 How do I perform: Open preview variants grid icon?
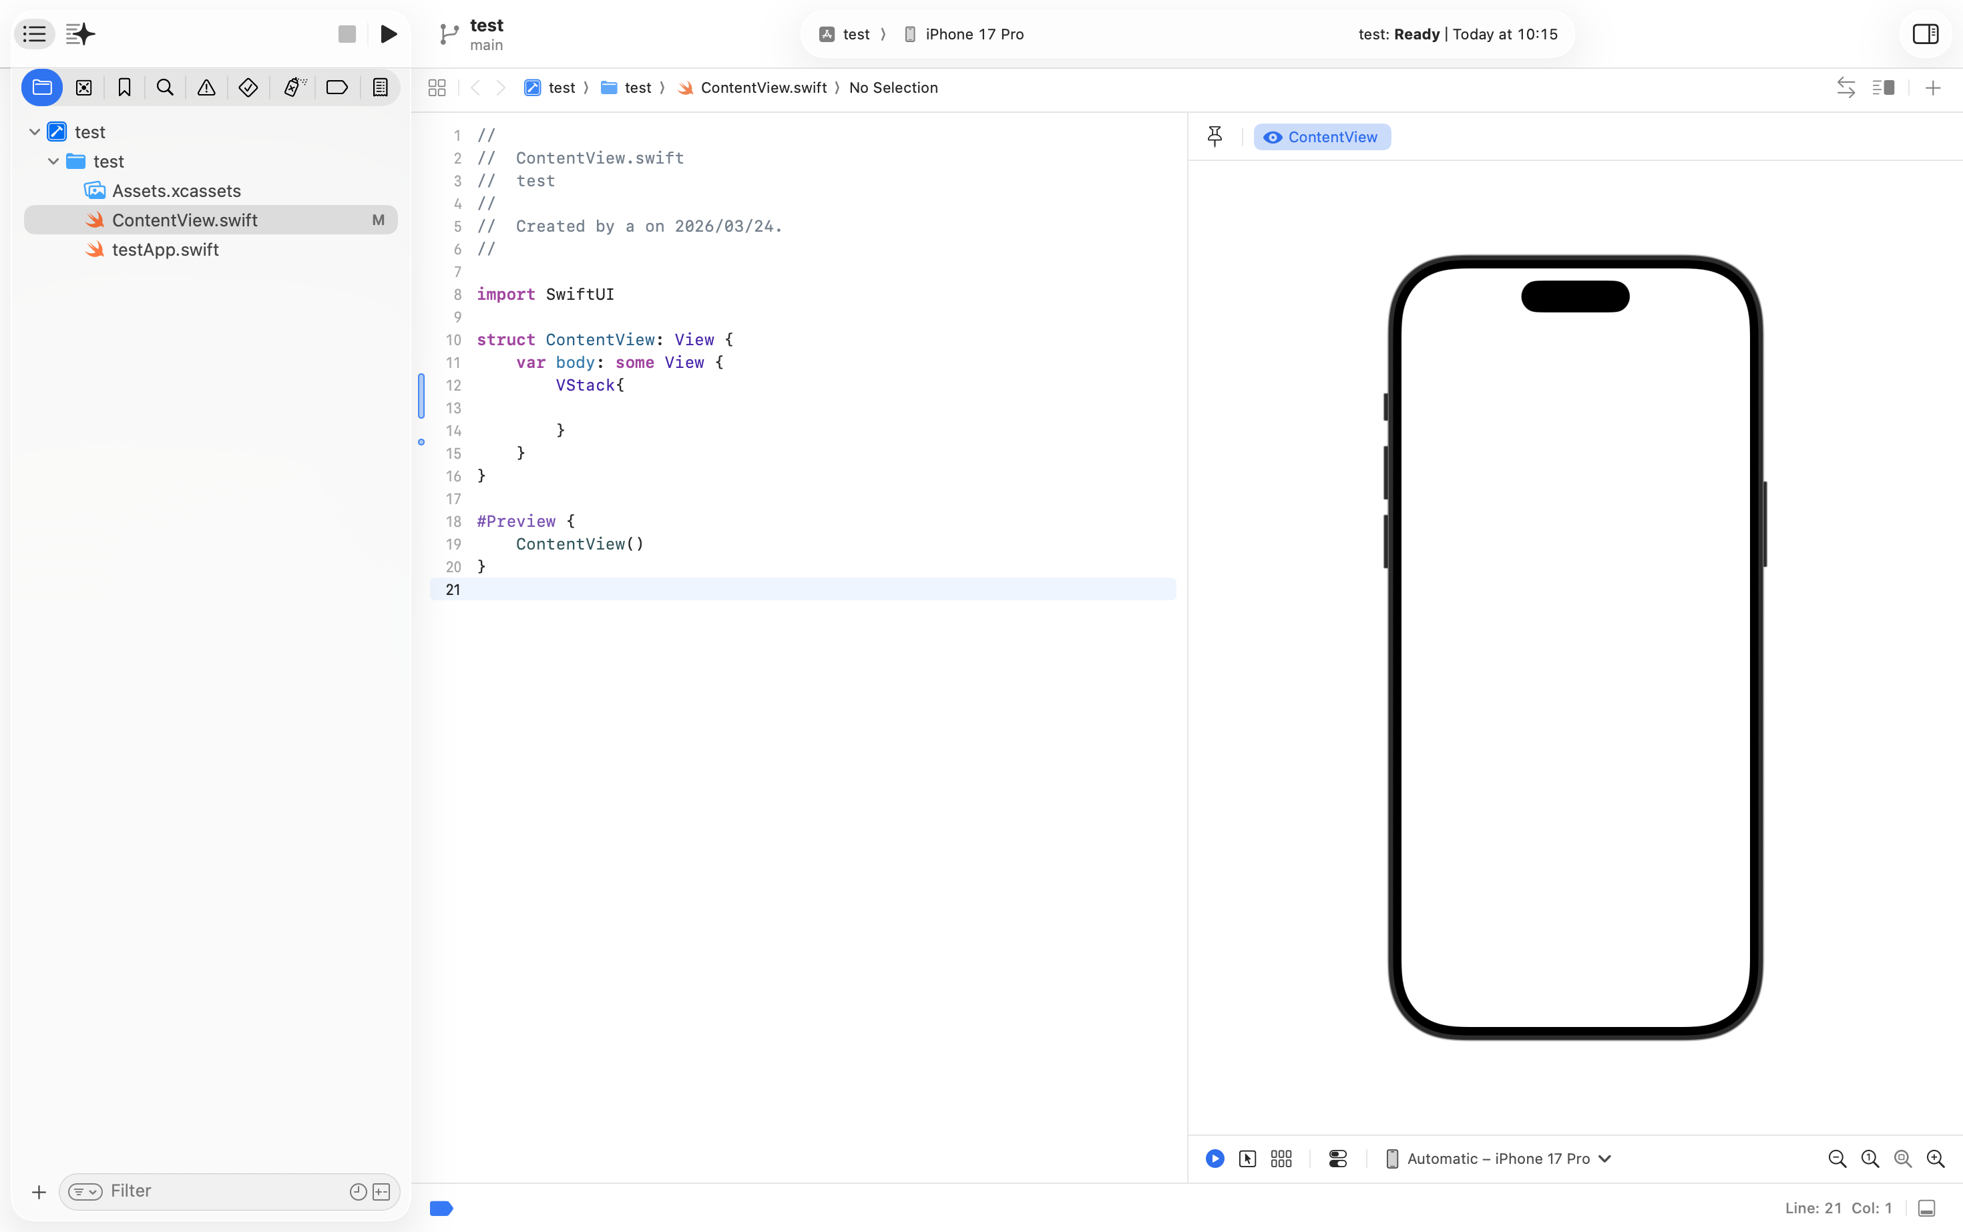1281,1158
